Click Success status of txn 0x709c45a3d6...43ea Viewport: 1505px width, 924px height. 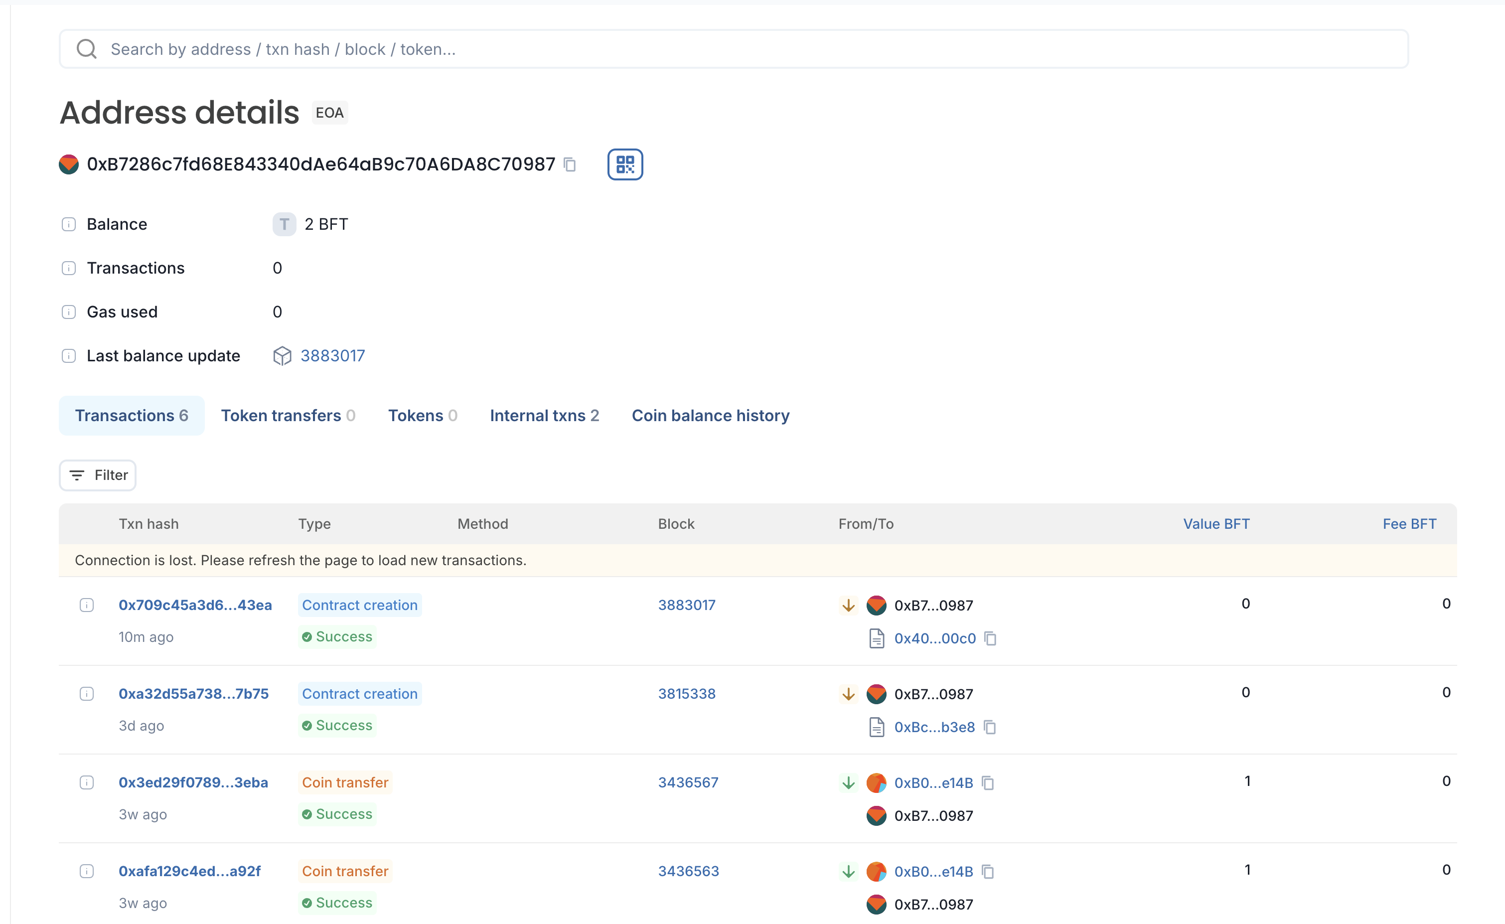[337, 637]
